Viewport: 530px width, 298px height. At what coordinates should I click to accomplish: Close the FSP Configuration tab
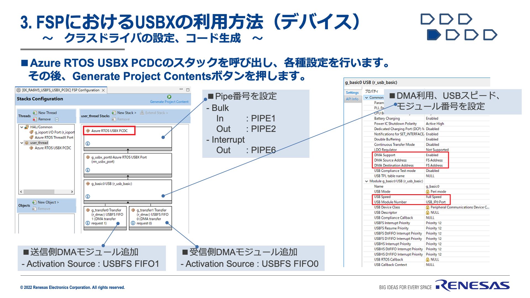tap(103, 90)
